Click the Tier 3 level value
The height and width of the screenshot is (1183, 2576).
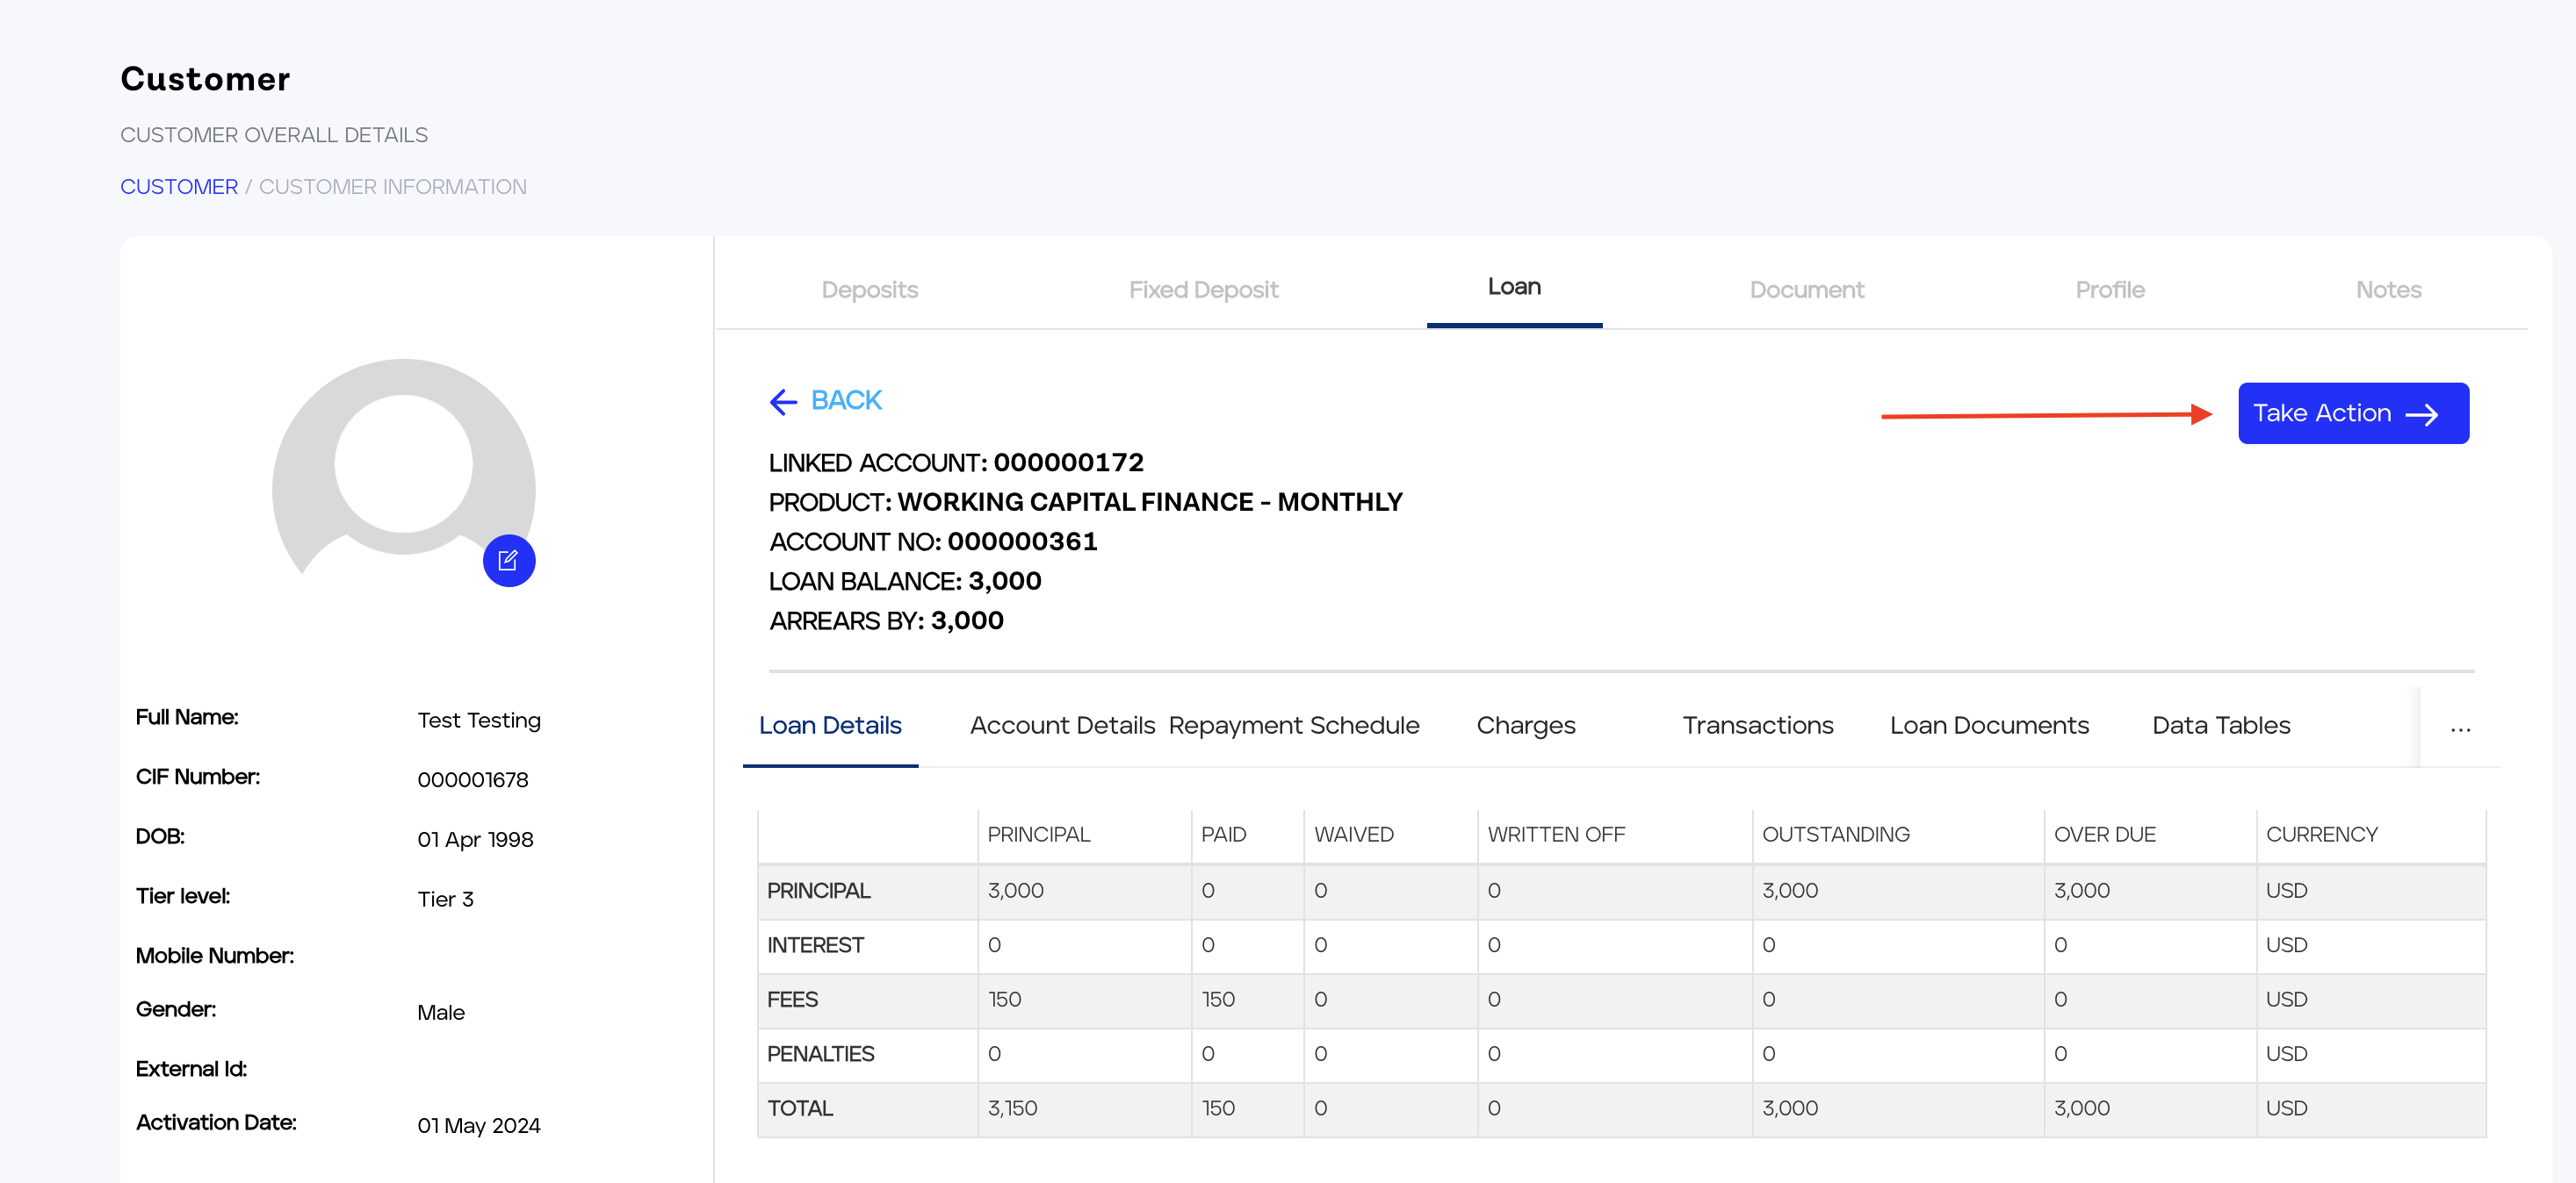[x=445, y=900]
